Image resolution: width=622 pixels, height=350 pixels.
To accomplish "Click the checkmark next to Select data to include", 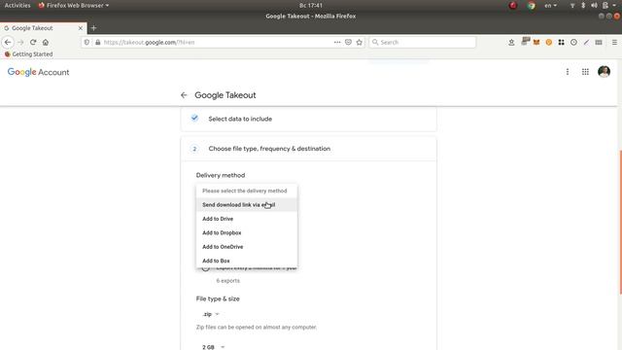I will 194,119.
